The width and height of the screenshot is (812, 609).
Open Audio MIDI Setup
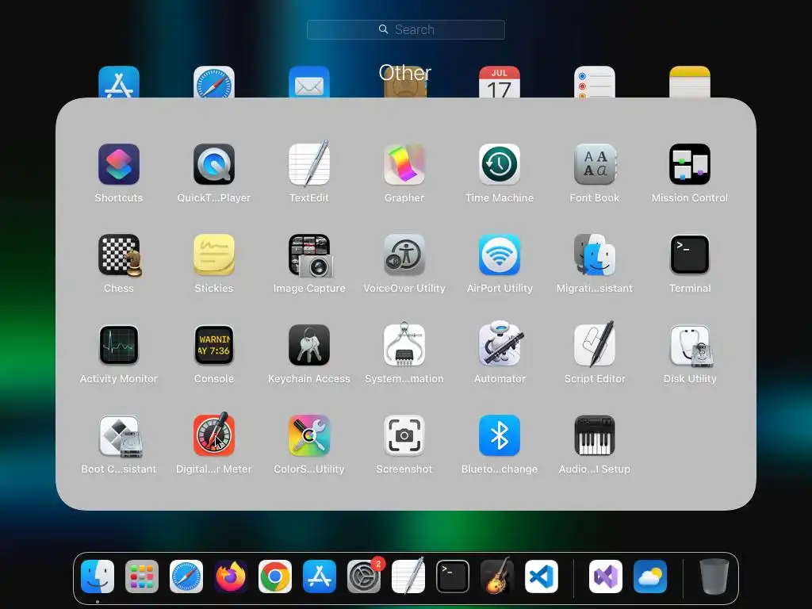(x=595, y=436)
